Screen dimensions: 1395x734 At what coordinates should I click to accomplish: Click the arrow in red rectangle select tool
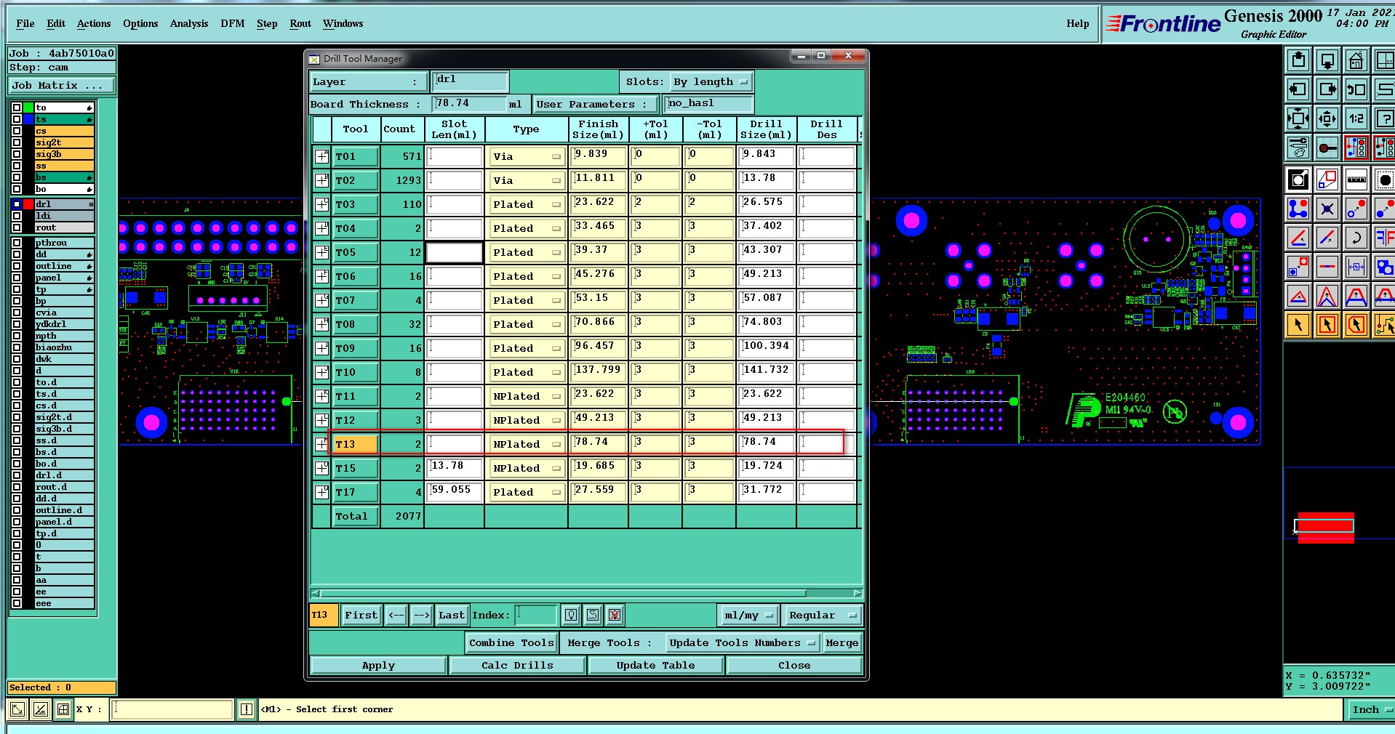[1327, 325]
